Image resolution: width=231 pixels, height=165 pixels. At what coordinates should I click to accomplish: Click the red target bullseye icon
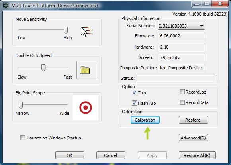pyautogui.click(x=86, y=108)
